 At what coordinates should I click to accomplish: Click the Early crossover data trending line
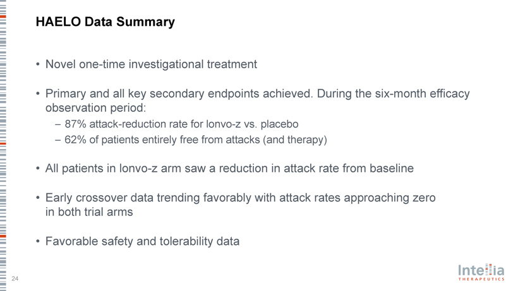click(240, 198)
